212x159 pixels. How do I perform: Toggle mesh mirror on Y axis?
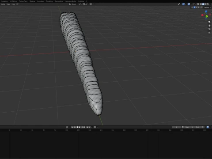click(197, 8)
